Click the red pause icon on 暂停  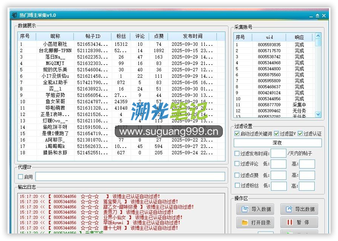[289, 222]
